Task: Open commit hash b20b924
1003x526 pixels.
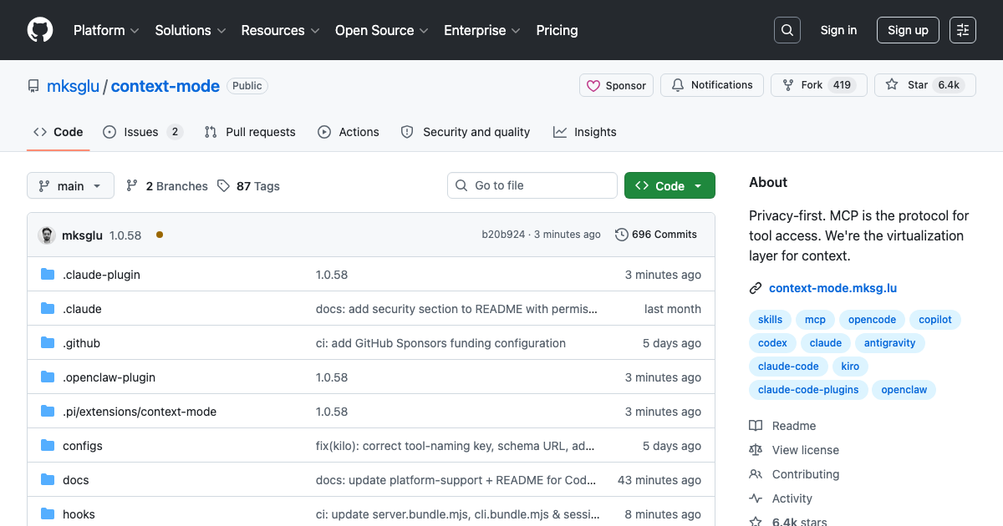Action: [503, 235]
